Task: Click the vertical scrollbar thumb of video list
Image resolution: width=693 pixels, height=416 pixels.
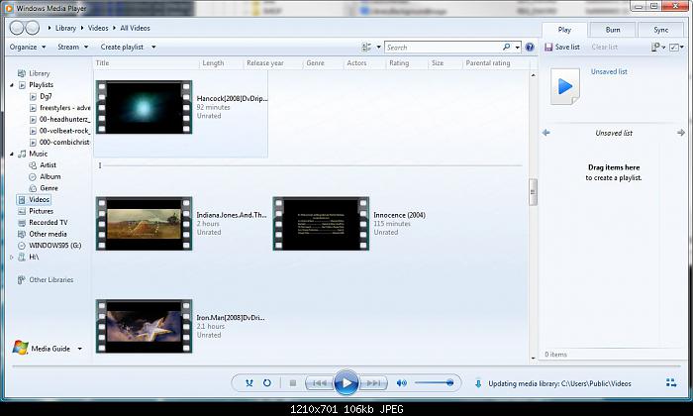Action: click(x=533, y=192)
